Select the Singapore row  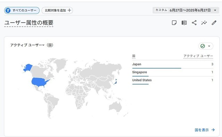click(x=173, y=72)
